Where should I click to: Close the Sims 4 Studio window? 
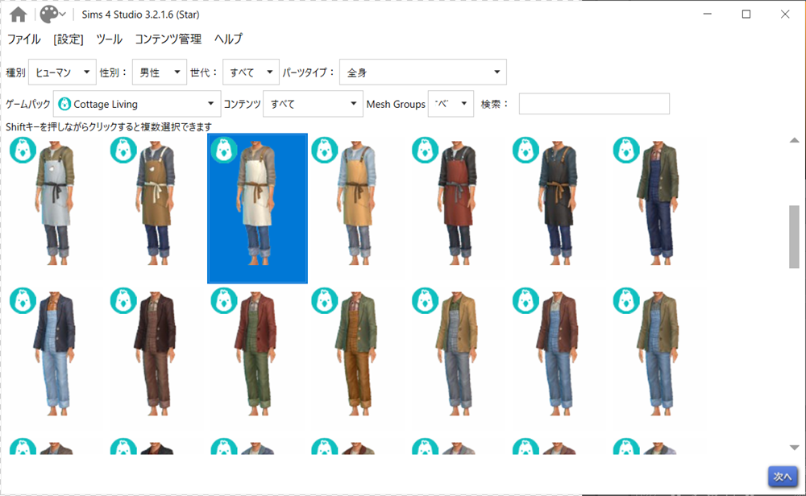(785, 14)
